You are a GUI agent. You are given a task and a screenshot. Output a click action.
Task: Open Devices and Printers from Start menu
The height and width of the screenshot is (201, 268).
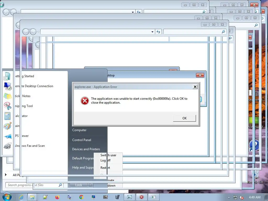coord(86,149)
